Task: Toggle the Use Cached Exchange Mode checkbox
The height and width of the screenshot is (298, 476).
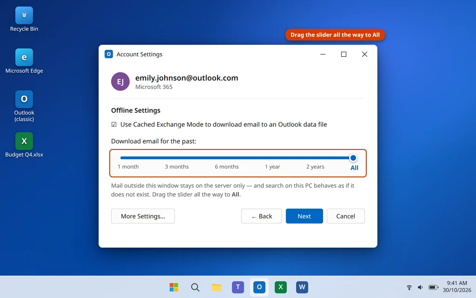Action: coord(114,124)
